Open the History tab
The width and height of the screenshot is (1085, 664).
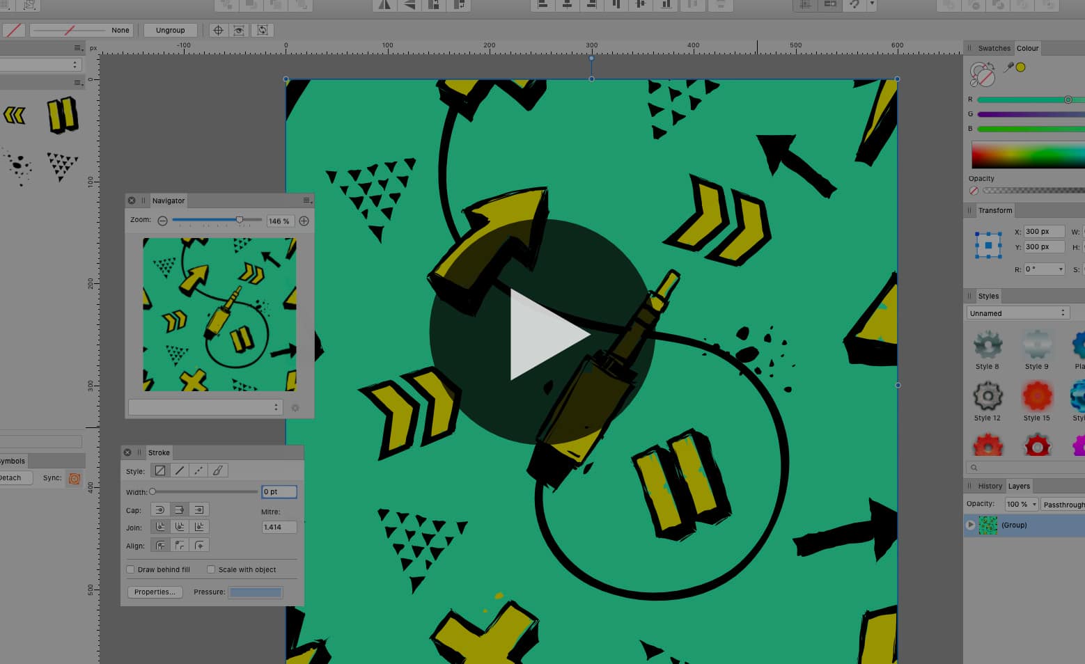click(x=990, y=486)
